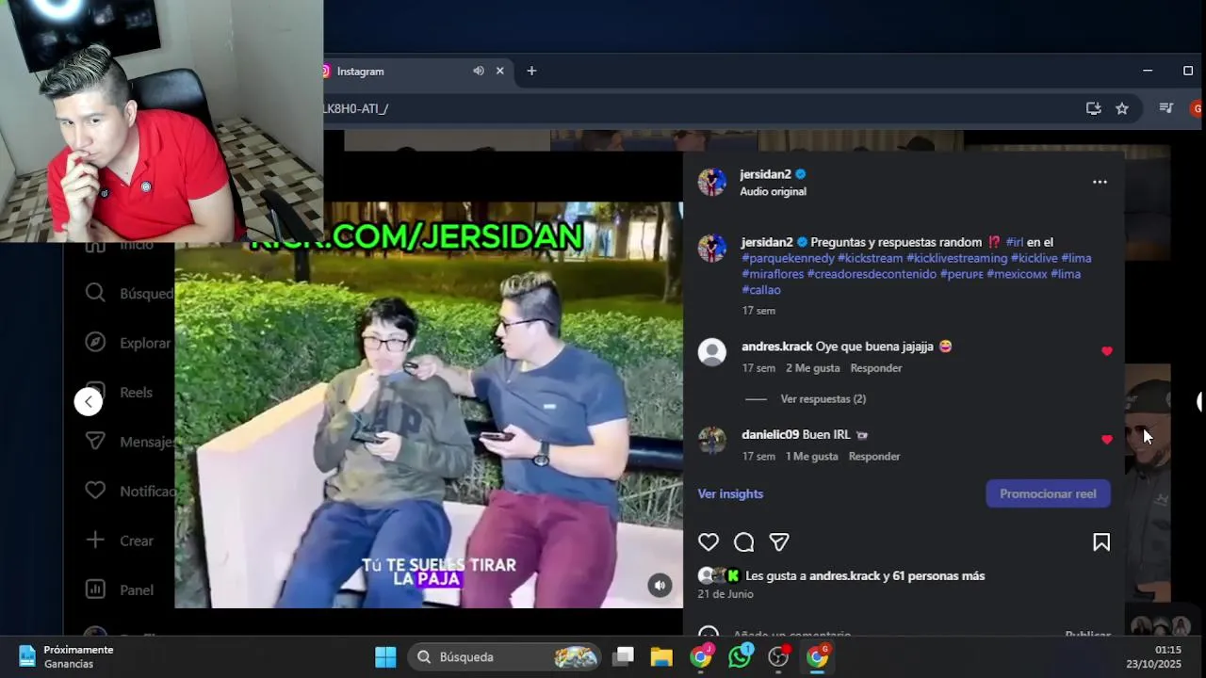Open the #miraflores hashtag
The image size is (1206, 678).
point(773,274)
